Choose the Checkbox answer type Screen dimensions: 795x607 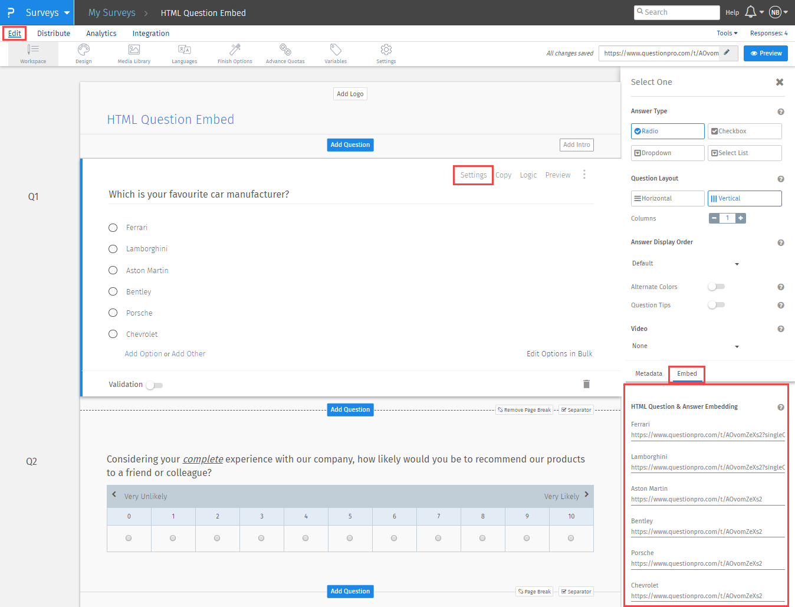(745, 131)
